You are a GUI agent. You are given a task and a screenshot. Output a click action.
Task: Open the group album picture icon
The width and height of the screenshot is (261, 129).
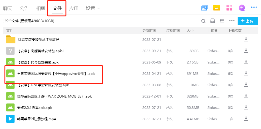(204, 8)
